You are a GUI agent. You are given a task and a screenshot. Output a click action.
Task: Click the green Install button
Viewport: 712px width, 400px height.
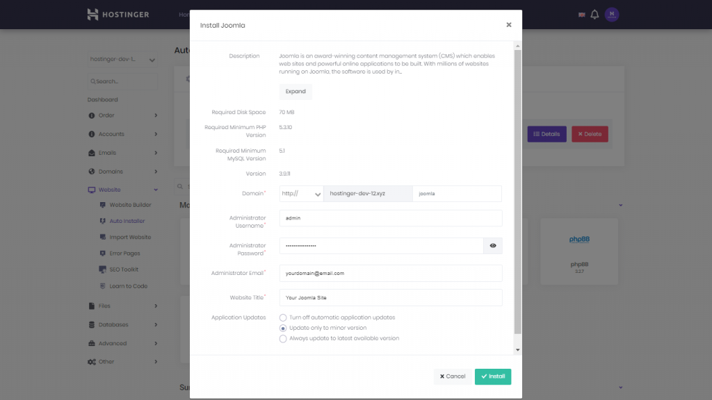[x=493, y=376]
